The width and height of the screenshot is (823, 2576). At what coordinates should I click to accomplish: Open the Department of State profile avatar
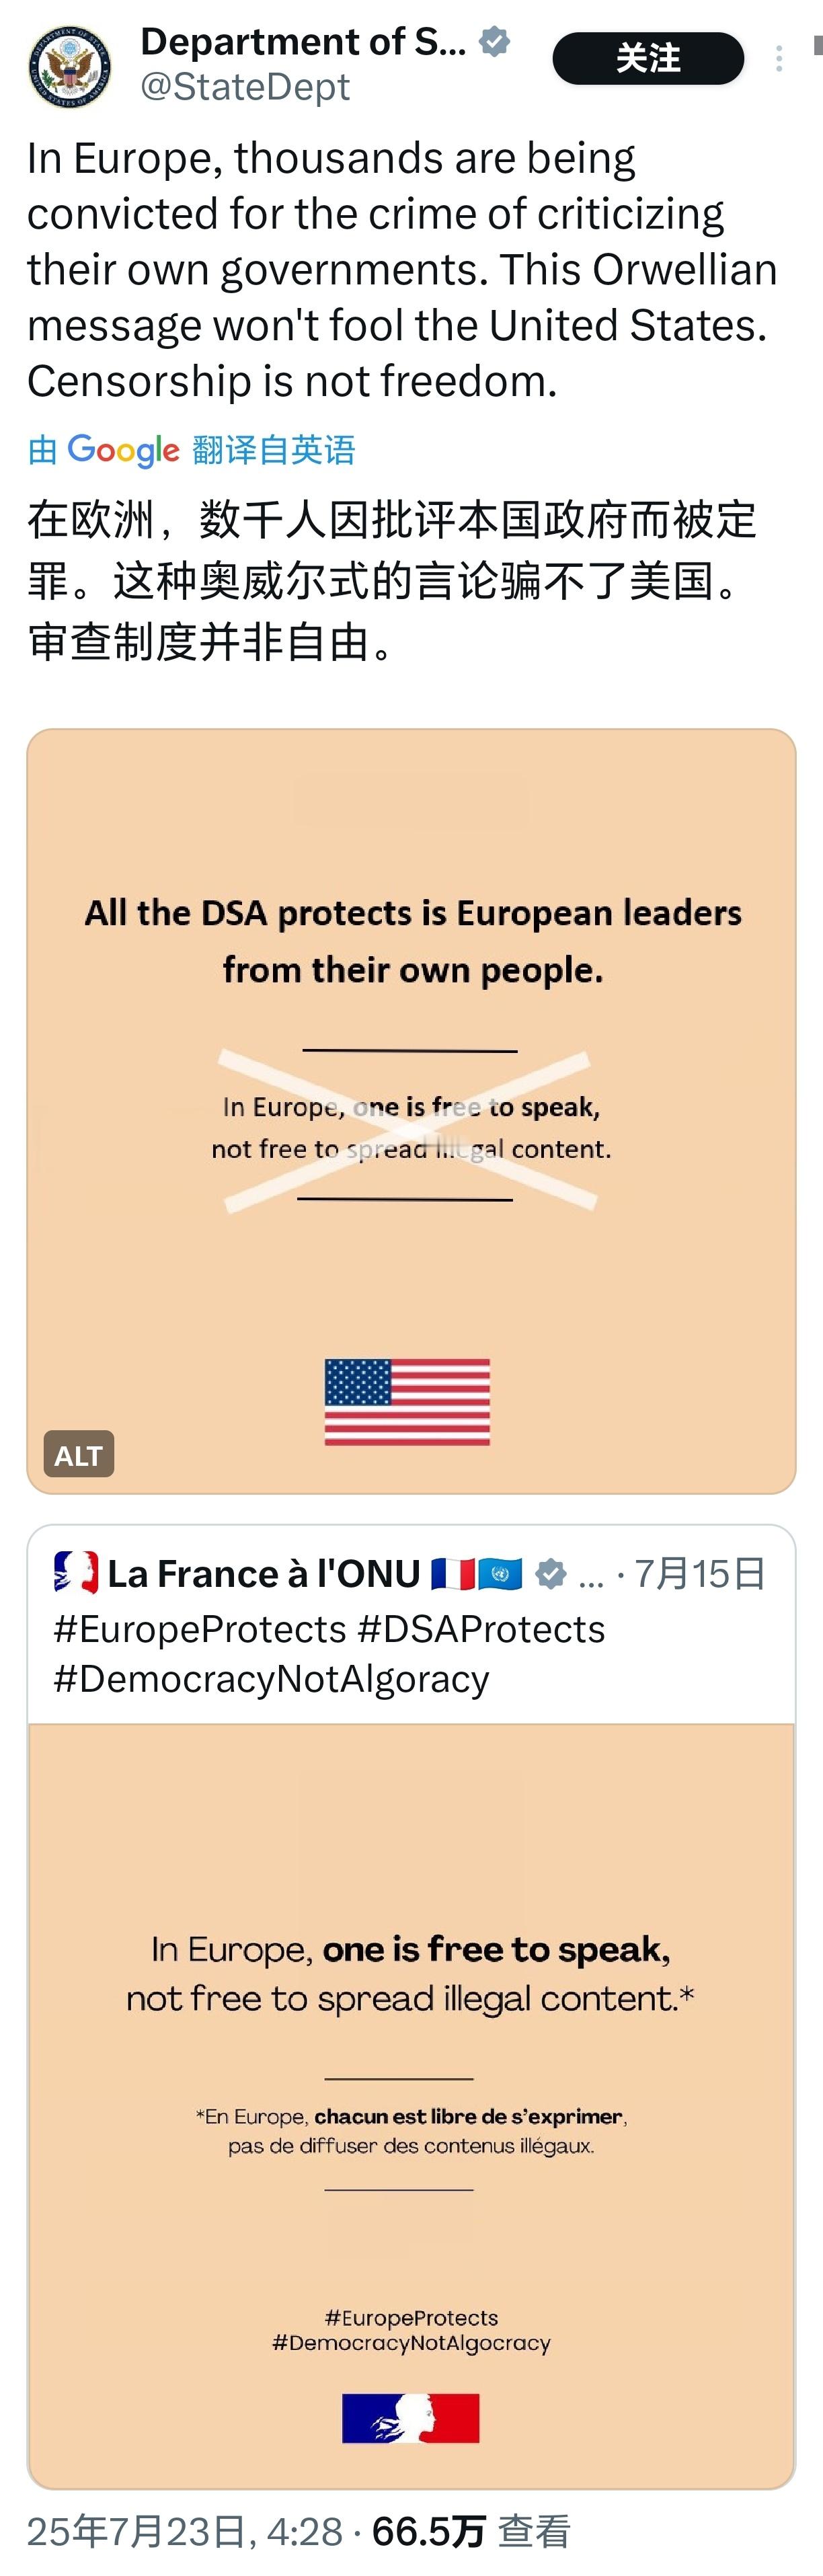click(69, 67)
